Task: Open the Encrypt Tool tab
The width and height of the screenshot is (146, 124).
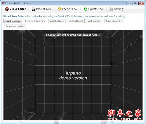Action: click(x=67, y=9)
